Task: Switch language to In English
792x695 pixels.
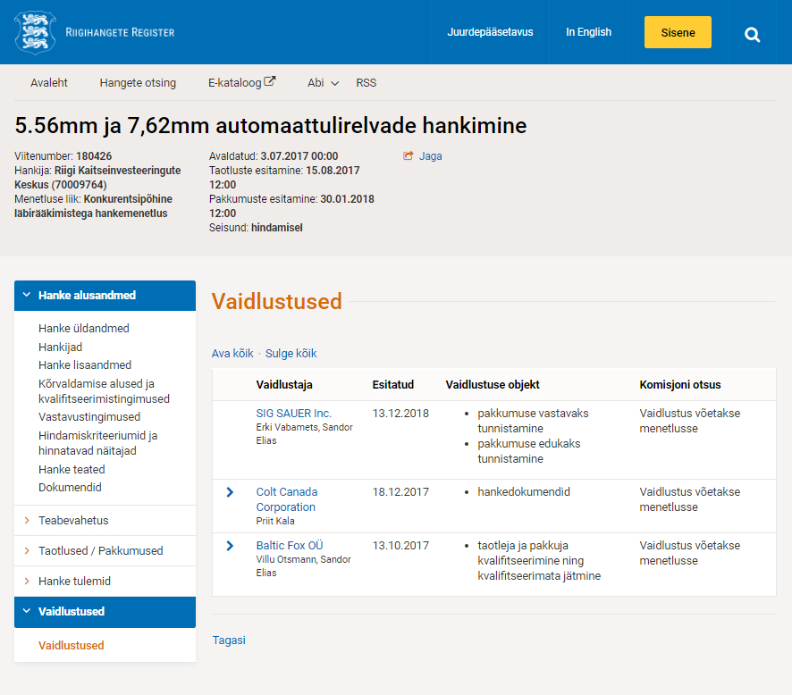Action: (x=588, y=32)
